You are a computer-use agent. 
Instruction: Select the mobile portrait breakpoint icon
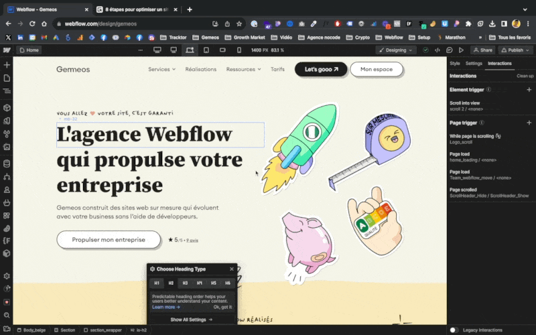coord(239,50)
